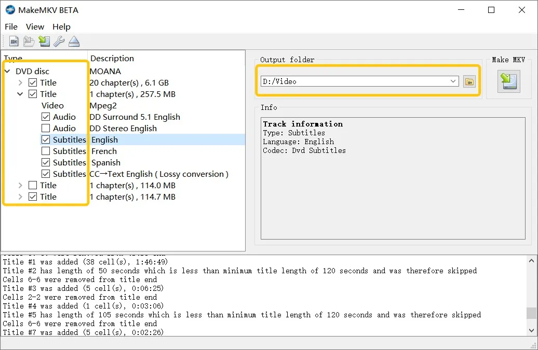Enable the DD Stereo English audio track
Image resolution: width=538 pixels, height=350 pixels.
[45, 128]
